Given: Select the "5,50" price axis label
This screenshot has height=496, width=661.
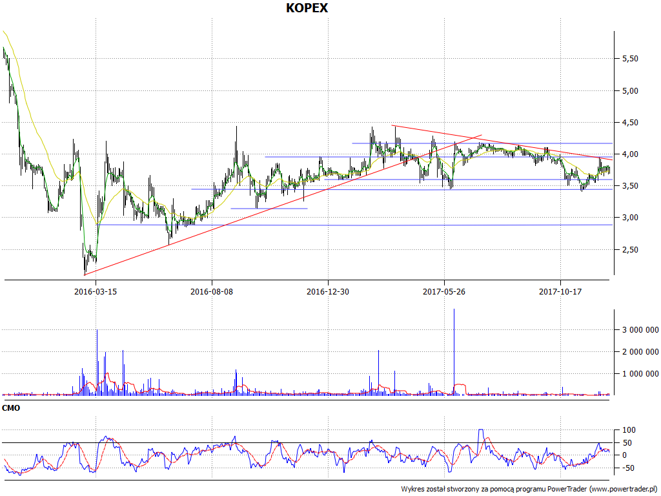Looking at the screenshot, I should point(630,59).
